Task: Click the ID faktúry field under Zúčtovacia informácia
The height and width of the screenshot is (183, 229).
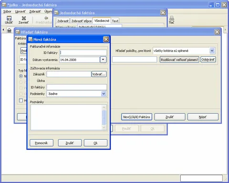Action: click(76, 87)
